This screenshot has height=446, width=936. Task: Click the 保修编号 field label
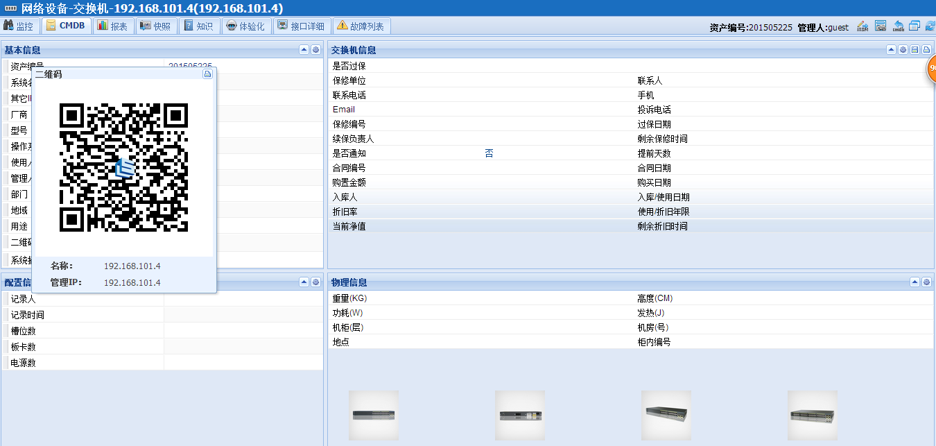point(349,124)
